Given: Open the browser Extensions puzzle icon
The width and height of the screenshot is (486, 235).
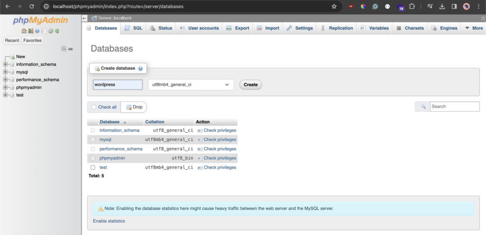Looking at the screenshot, I should point(411,6).
